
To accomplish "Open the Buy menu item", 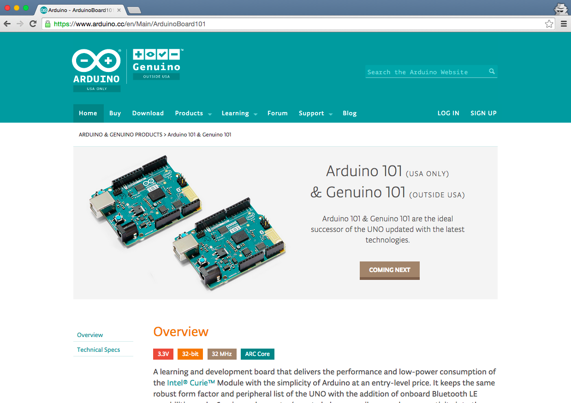I will tap(115, 113).
